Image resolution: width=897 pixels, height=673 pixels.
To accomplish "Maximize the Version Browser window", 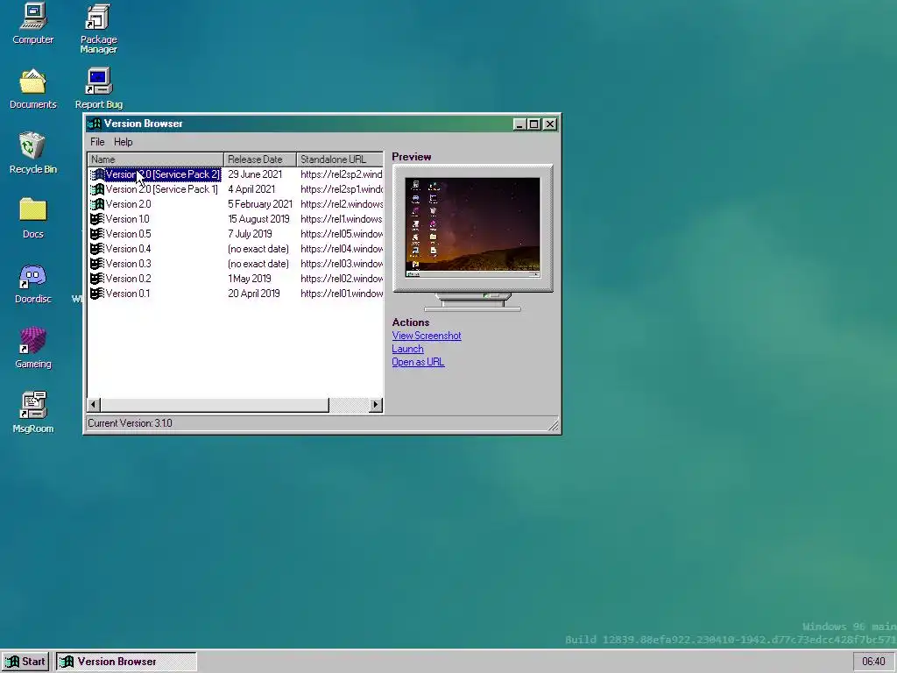I will 533,124.
